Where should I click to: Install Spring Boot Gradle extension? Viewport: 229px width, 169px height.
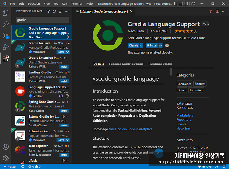click(x=64, y=111)
